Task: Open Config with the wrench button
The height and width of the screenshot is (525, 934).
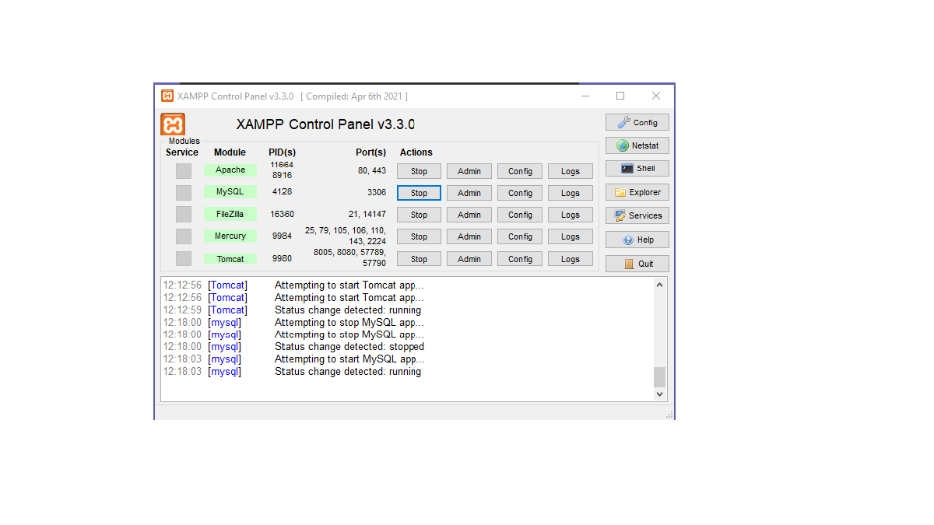Action: coord(637,123)
